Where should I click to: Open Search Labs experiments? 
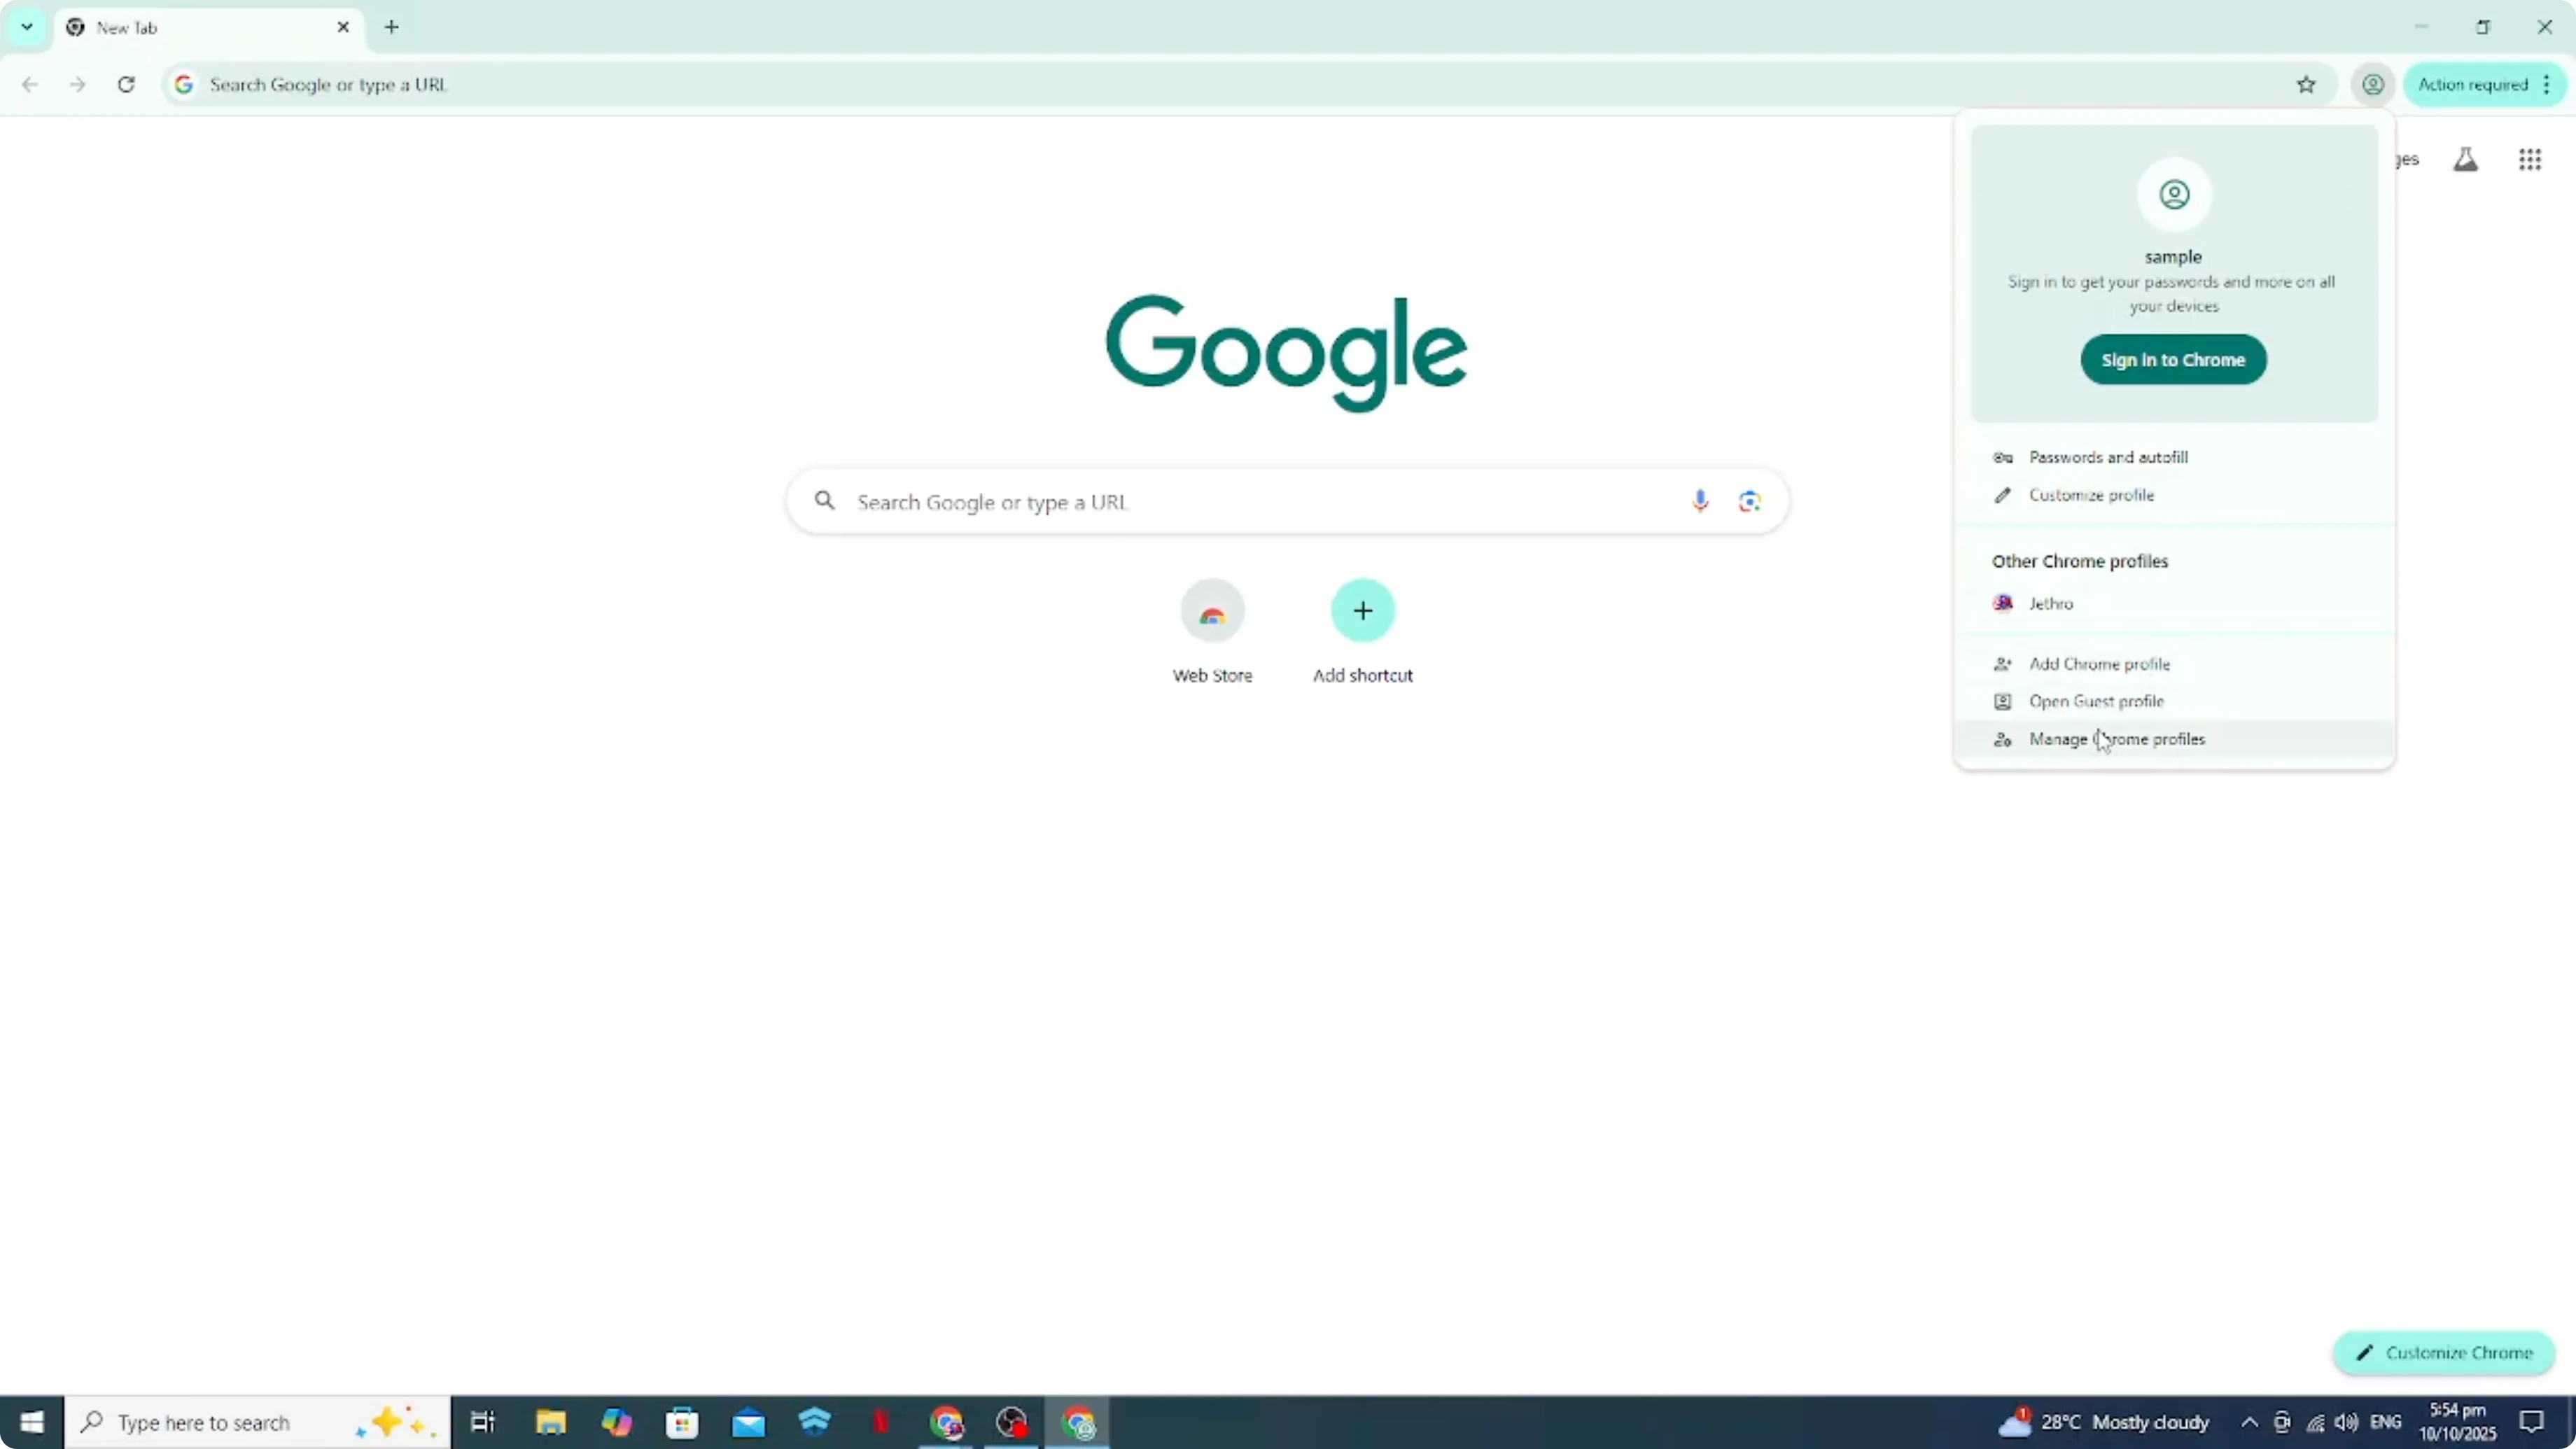[2466, 159]
